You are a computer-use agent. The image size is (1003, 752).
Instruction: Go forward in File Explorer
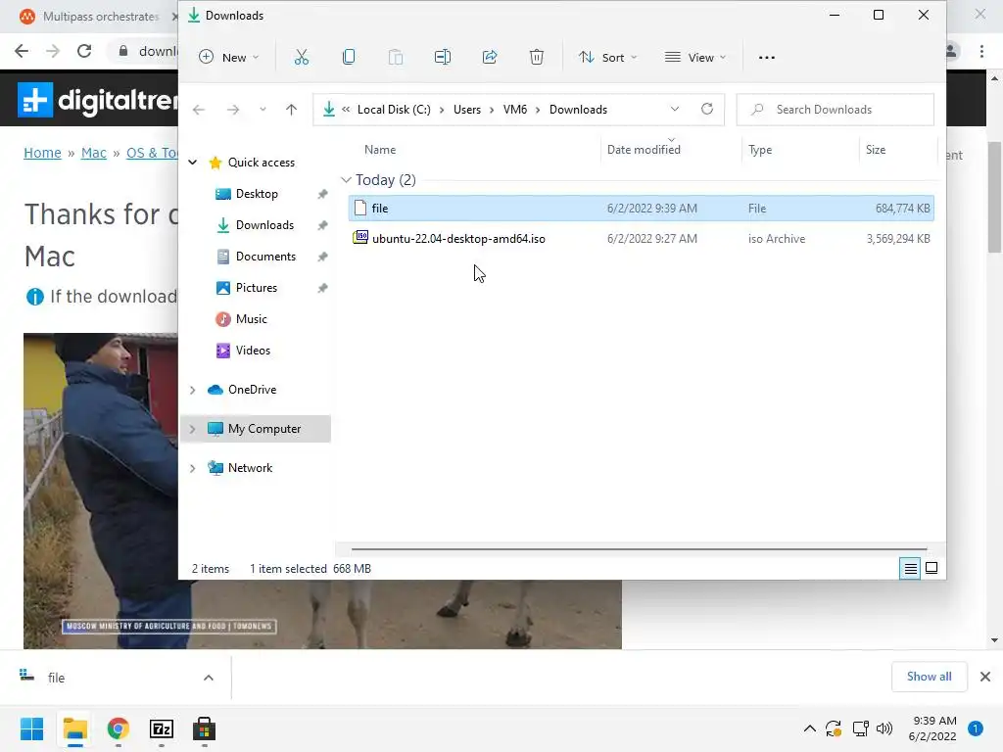pos(233,110)
